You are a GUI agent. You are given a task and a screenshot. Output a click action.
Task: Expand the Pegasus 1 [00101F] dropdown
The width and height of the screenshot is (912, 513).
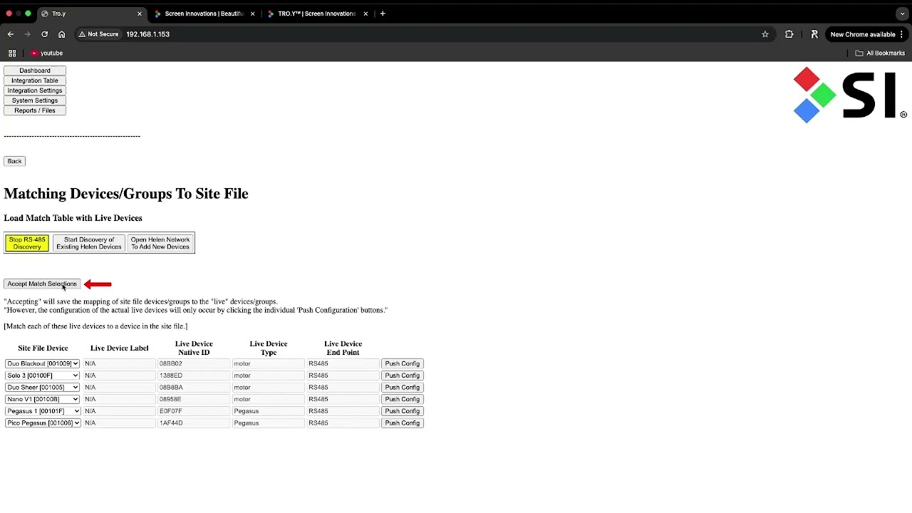click(x=43, y=411)
